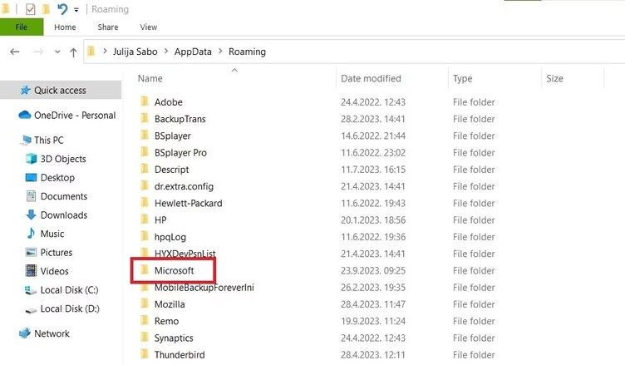Switch to the Home ribbon tab
The height and width of the screenshot is (365, 625).
[65, 27]
